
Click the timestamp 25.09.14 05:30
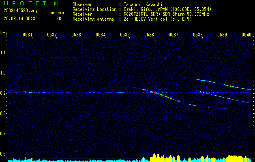[21, 19]
